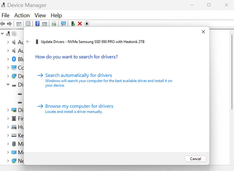The height and width of the screenshot is (171, 234).
Task: Click the back navigation arrow in the toolbar
Action: pos(3,24)
